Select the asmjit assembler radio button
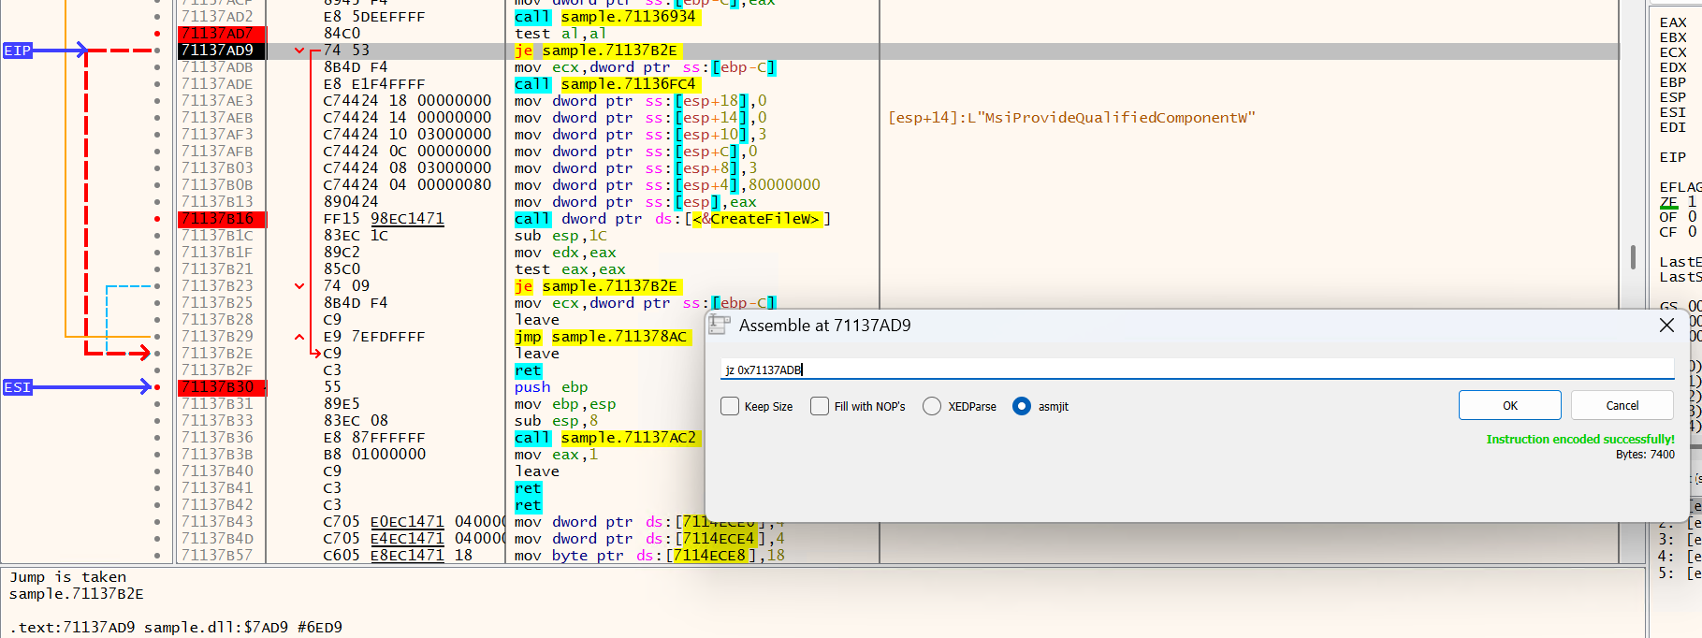 (1022, 406)
